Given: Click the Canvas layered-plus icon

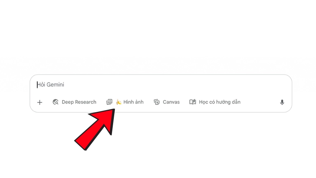Looking at the screenshot, I should 157,102.
